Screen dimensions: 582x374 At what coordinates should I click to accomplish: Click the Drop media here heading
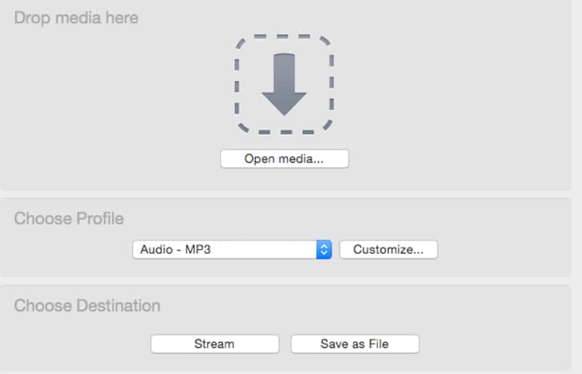coord(76,17)
